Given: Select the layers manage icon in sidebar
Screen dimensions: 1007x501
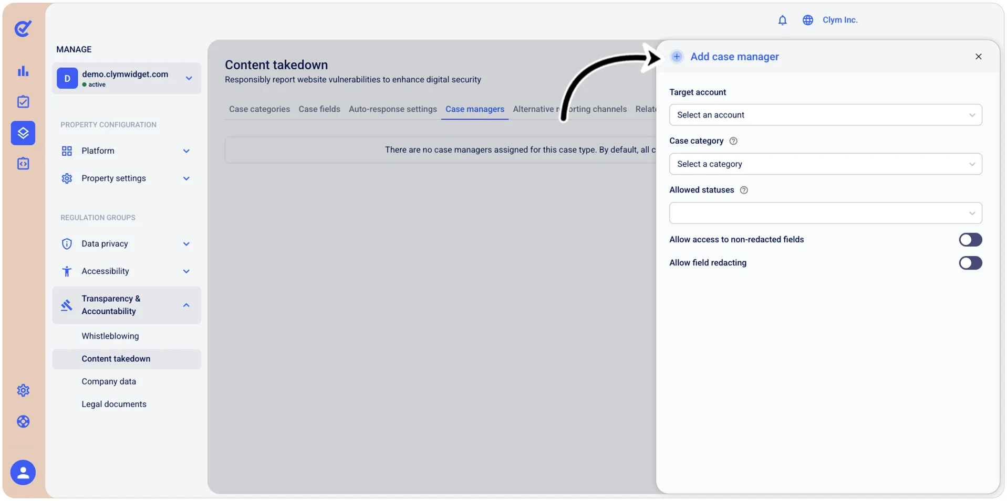Looking at the screenshot, I should tap(23, 133).
